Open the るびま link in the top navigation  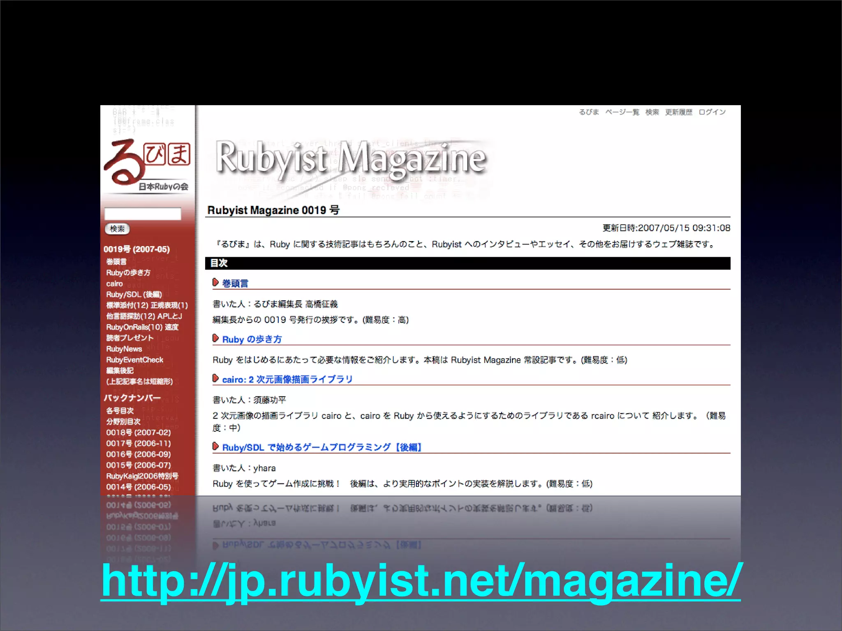click(589, 112)
